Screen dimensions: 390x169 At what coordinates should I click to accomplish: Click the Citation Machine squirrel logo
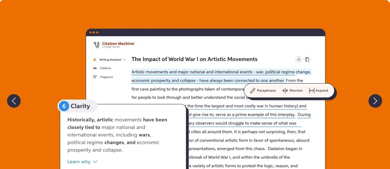tap(96, 45)
